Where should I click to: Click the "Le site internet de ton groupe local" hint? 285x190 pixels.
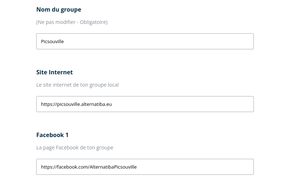[x=77, y=85]
